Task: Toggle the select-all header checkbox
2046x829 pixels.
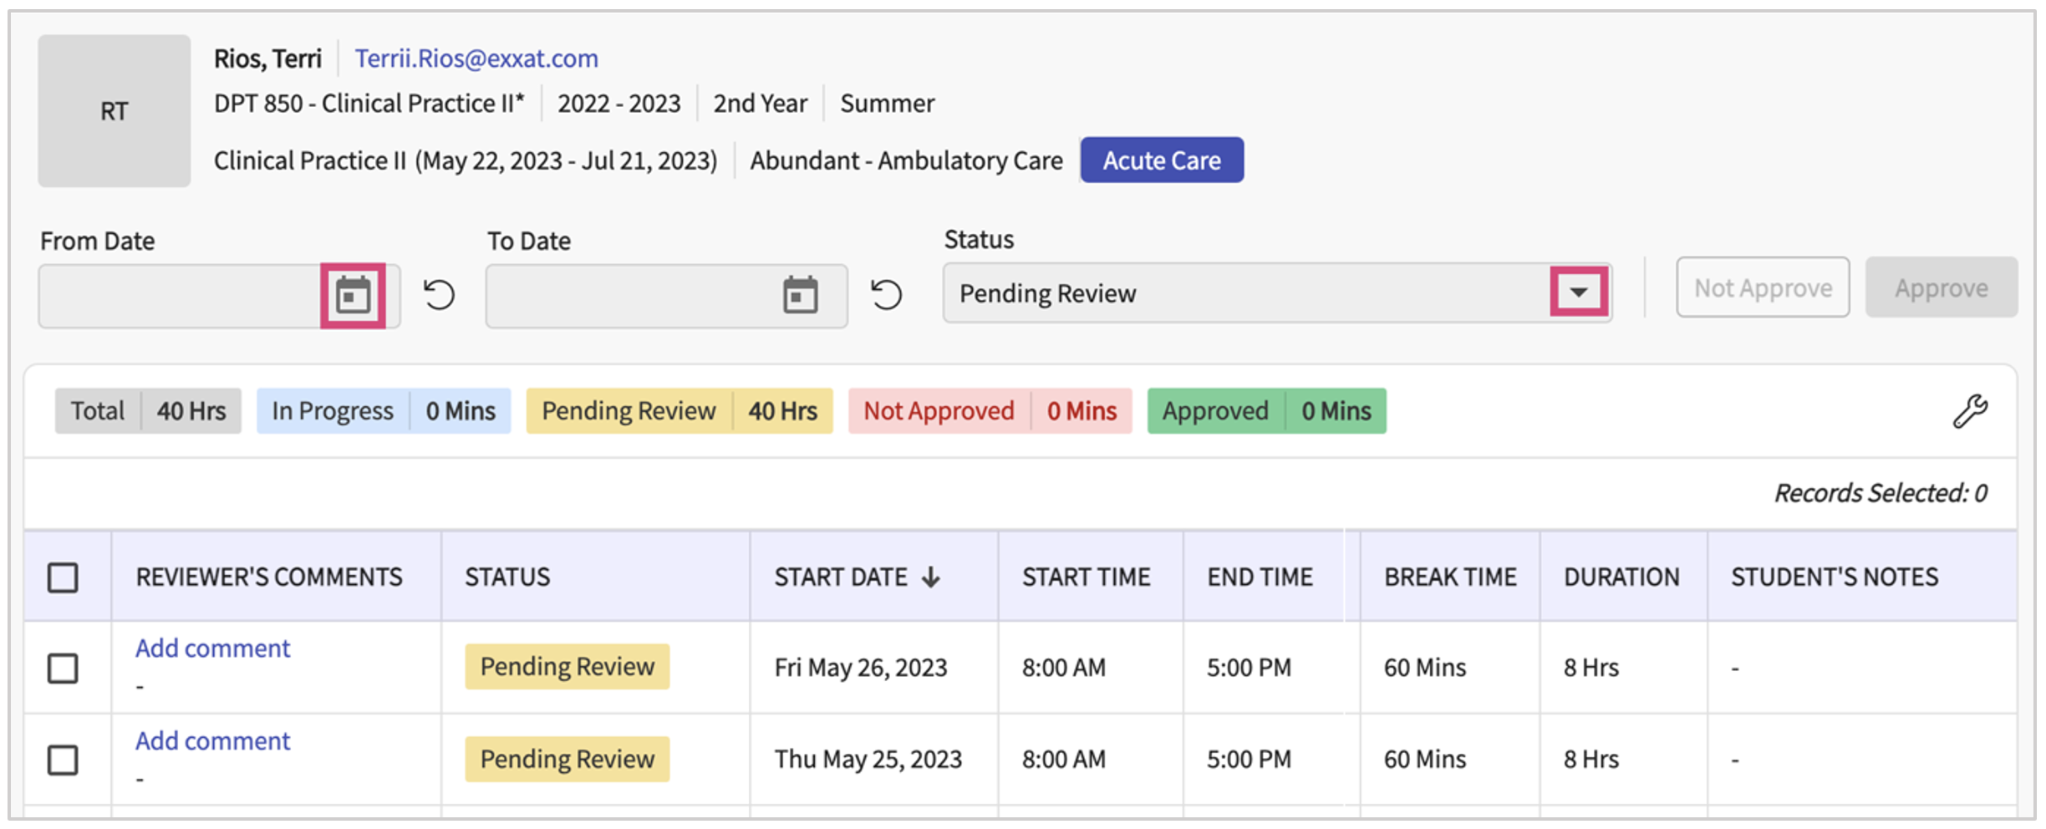Action: point(63,577)
